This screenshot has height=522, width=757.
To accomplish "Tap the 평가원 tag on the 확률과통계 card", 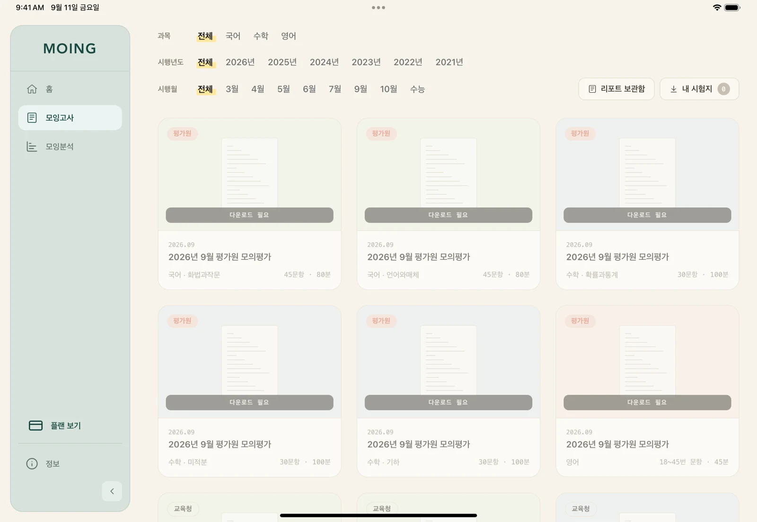I will 580,133.
